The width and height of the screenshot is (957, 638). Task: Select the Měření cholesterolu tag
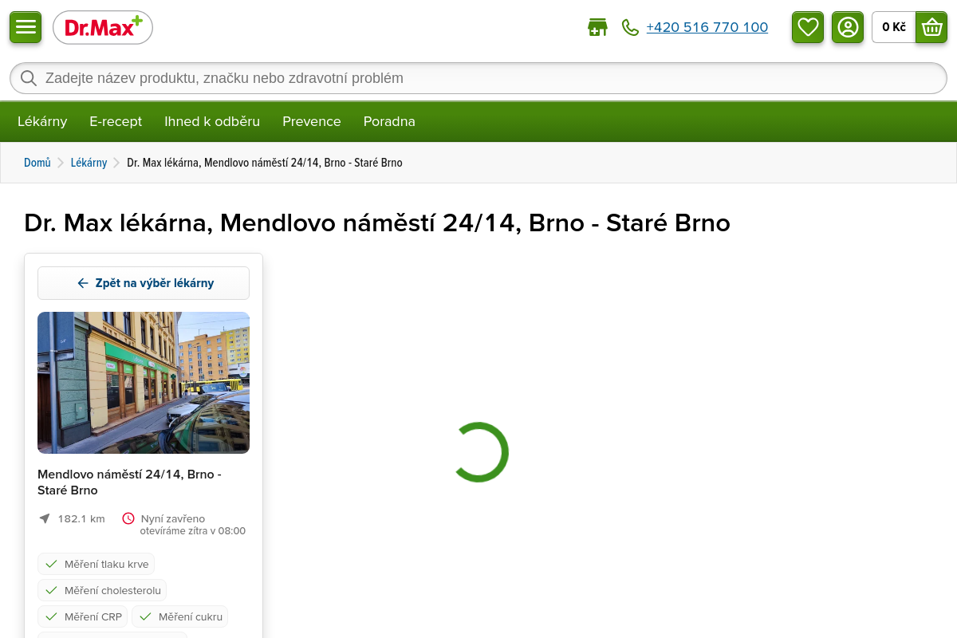pos(102,590)
